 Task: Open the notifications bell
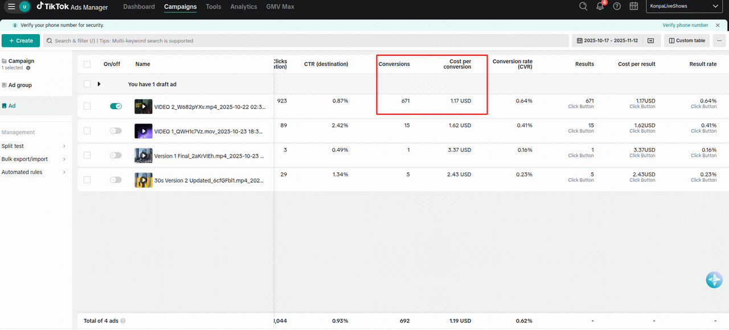(600, 6)
